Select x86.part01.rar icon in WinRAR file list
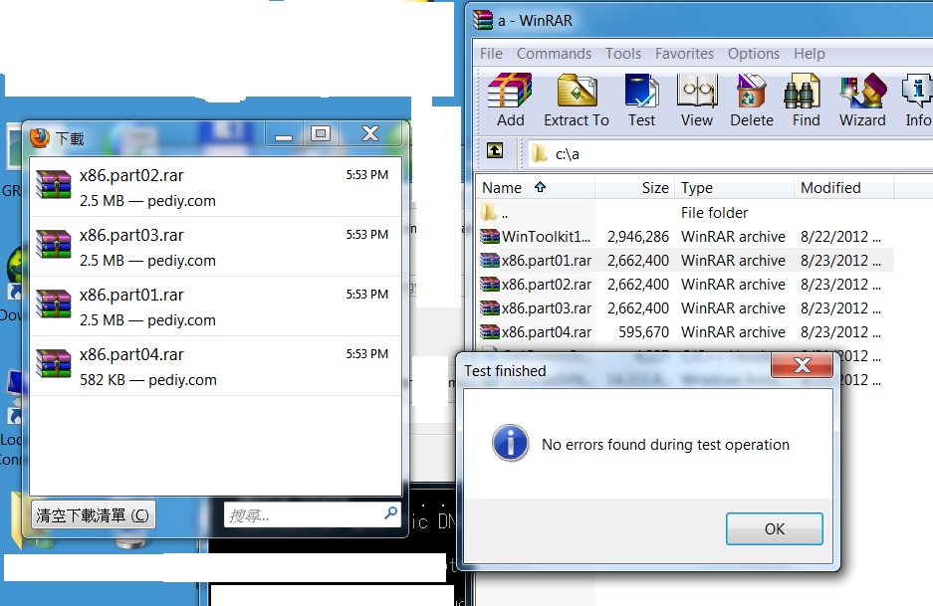The width and height of the screenshot is (933, 606). pyautogui.click(x=490, y=261)
